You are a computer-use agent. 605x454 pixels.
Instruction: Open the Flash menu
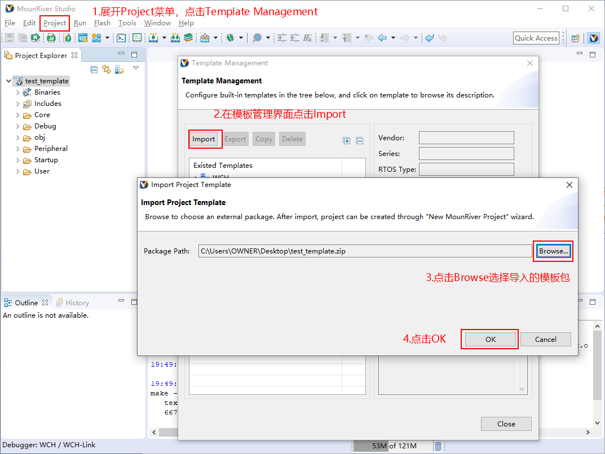[x=102, y=23]
